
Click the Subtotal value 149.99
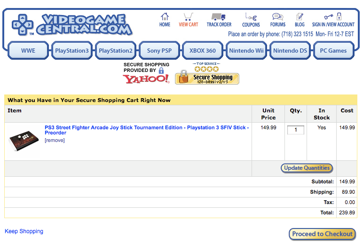click(x=347, y=181)
